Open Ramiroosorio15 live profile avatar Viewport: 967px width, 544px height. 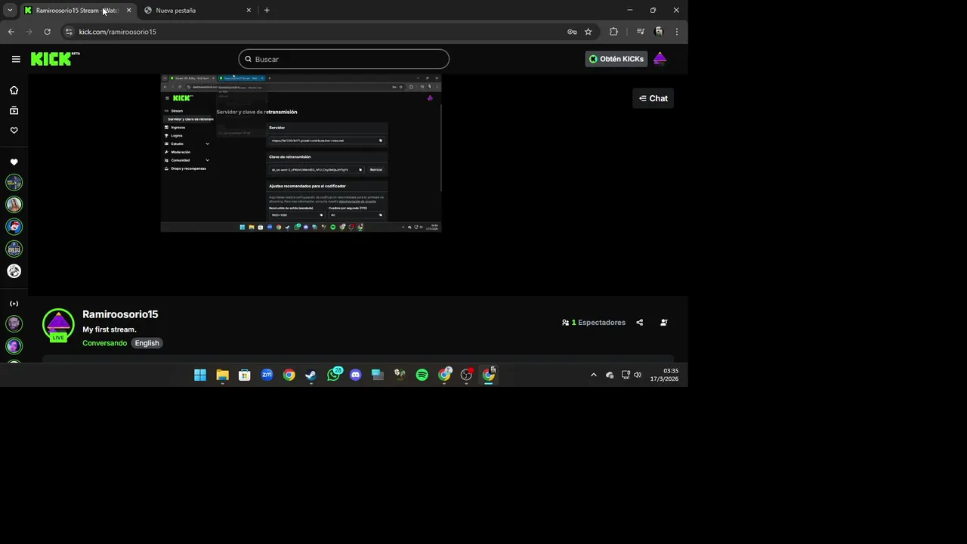(58, 325)
